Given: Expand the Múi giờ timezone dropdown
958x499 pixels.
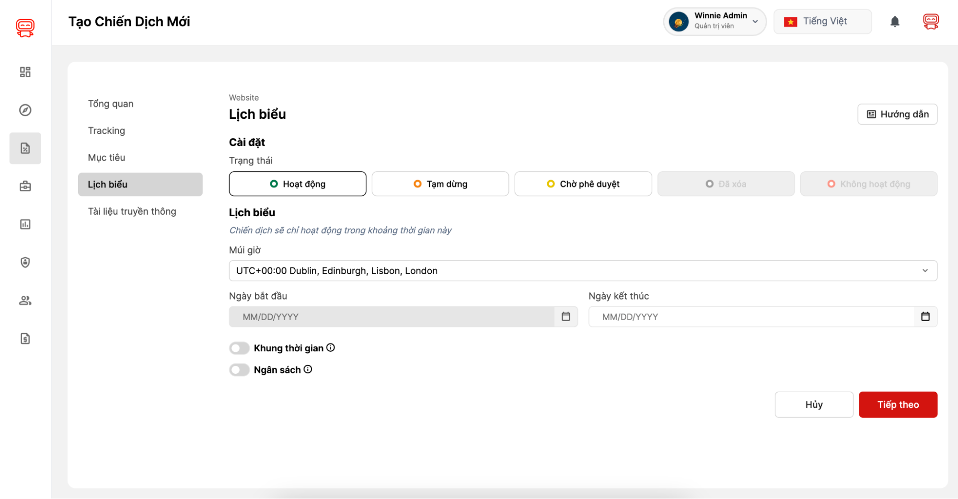Looking at the screenshot, I should pyautogui.click(x=583, y=271).
